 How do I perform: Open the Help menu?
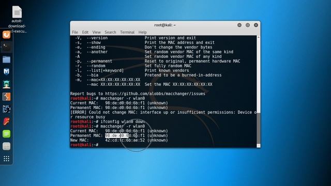coord(143,32)
